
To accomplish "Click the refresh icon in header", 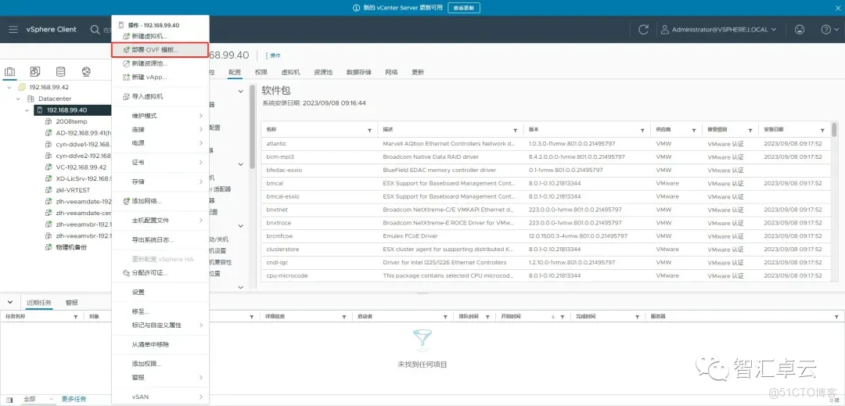I will pos(643,30).
